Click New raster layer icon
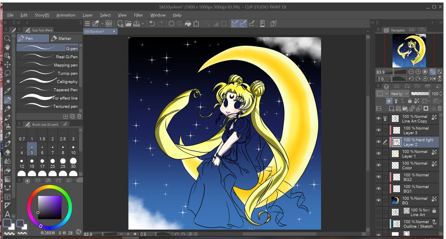 click(391, 108)
